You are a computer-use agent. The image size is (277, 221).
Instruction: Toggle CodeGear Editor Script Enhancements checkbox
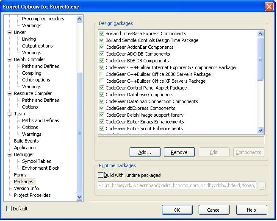[x=102, y=129]
